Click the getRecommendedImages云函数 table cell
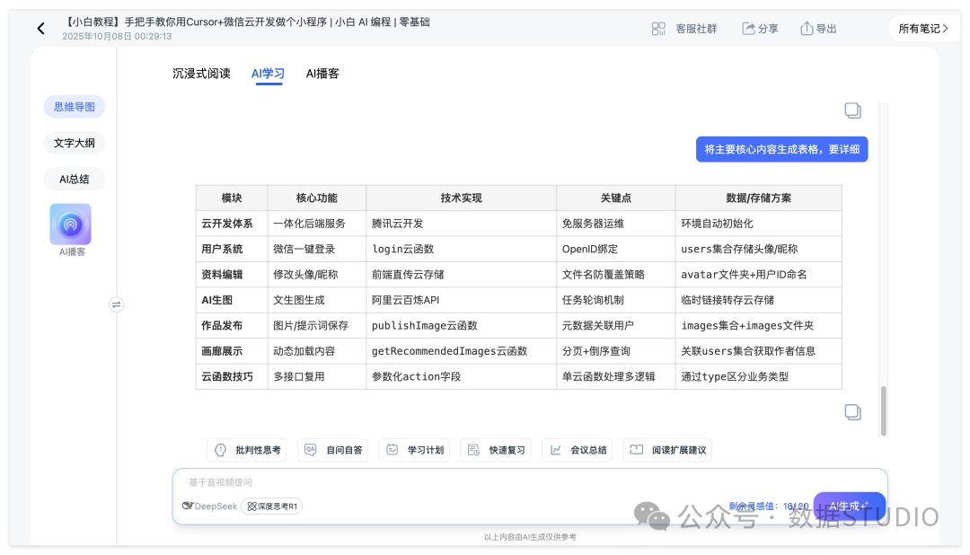This screenshot has width=970, height=555. point(462,351)
